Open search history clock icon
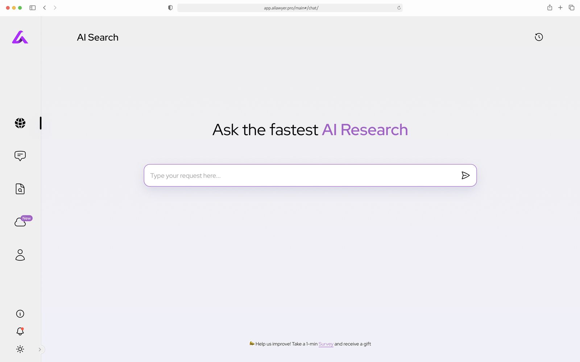This screenshot has width=580, height=362. pos(539,37)
